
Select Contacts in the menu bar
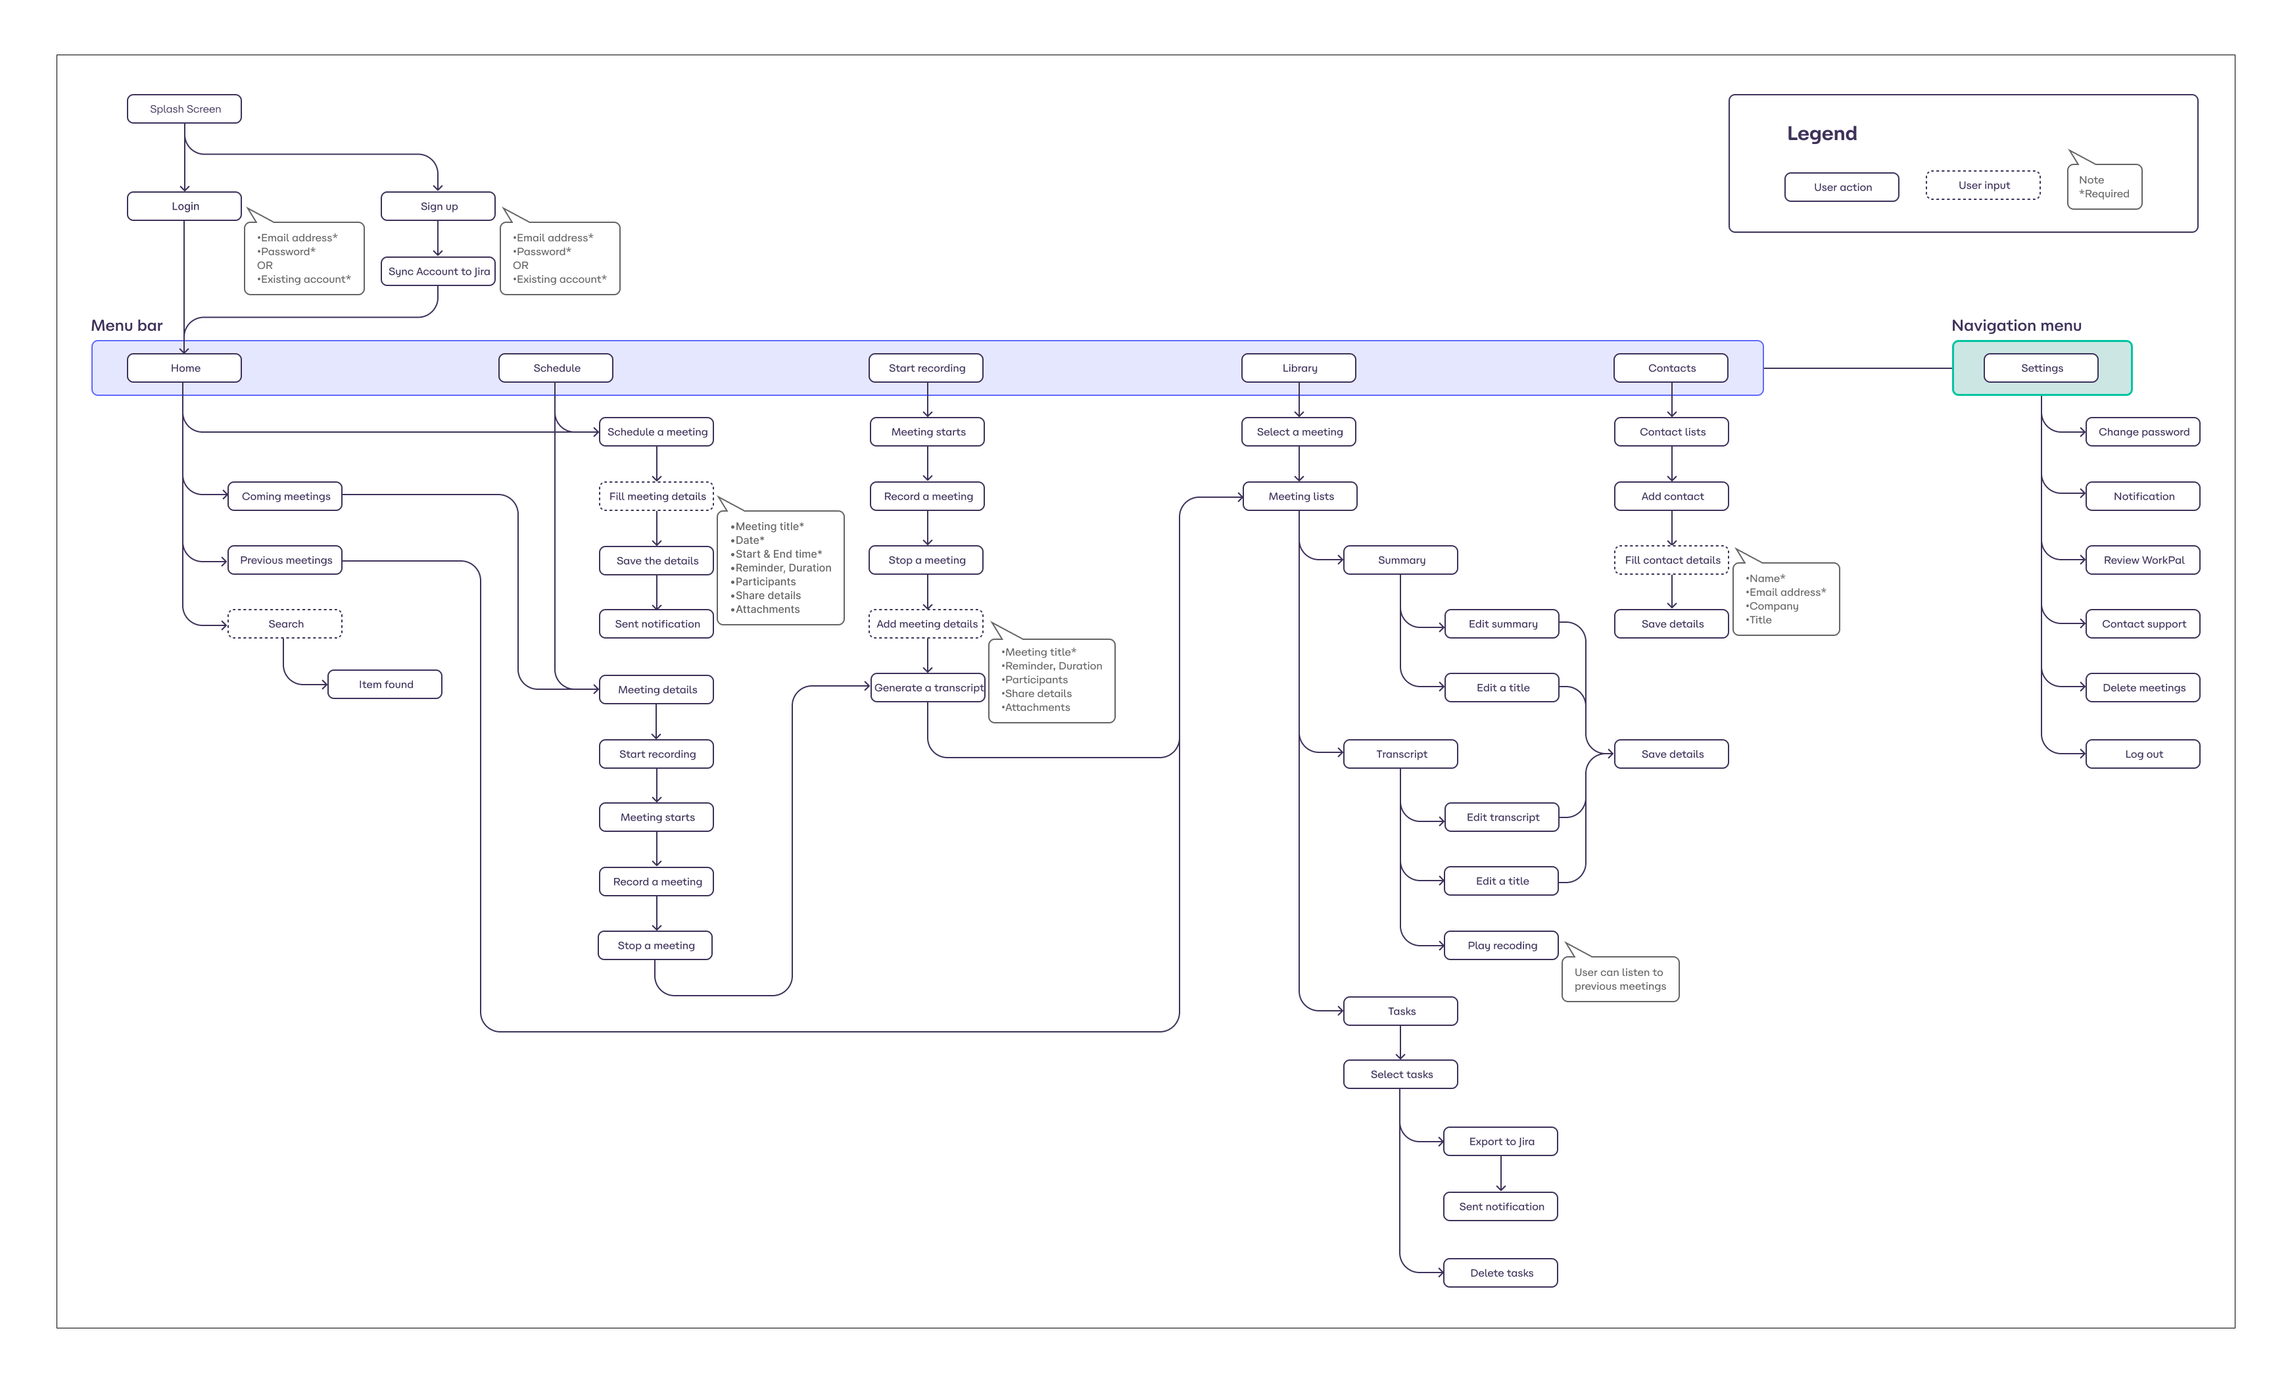1671,368
